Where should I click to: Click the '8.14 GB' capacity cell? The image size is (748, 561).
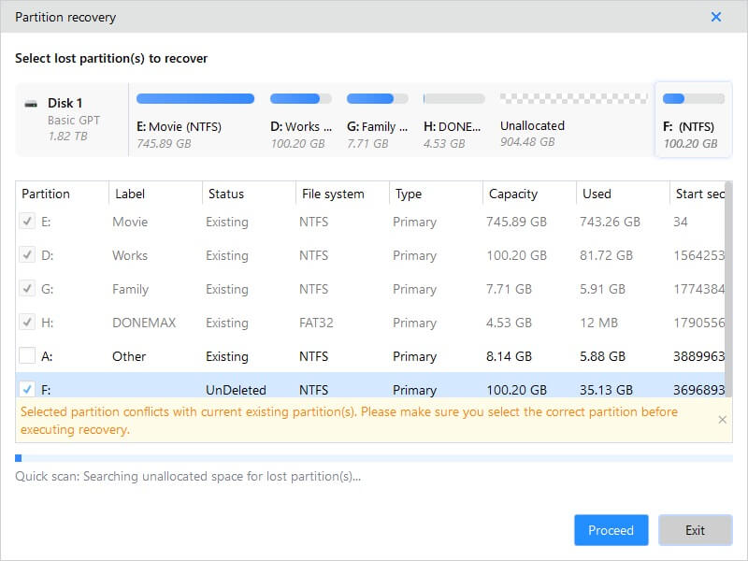pyautogui.click(x=509, y=356)
